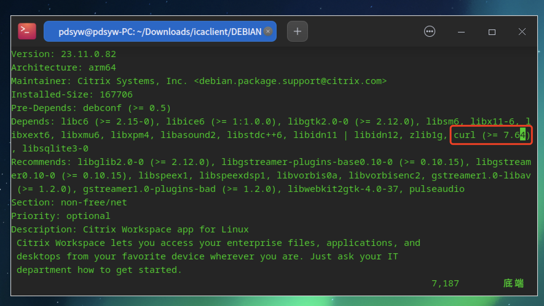Viewport: 544px width, 306px height.
Task: Click 'libstdc++6' in the Depends line
Action: (254, 135)
